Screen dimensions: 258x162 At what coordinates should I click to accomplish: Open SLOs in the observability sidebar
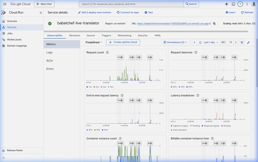pyautogui.click(x=62, y=61)
